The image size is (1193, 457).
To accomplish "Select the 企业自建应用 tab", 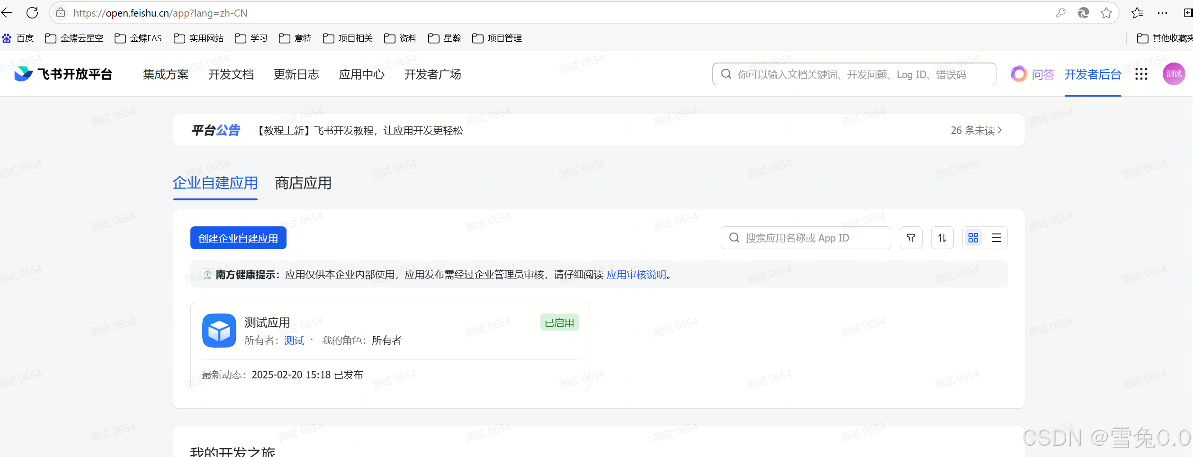I will (215, 183).
